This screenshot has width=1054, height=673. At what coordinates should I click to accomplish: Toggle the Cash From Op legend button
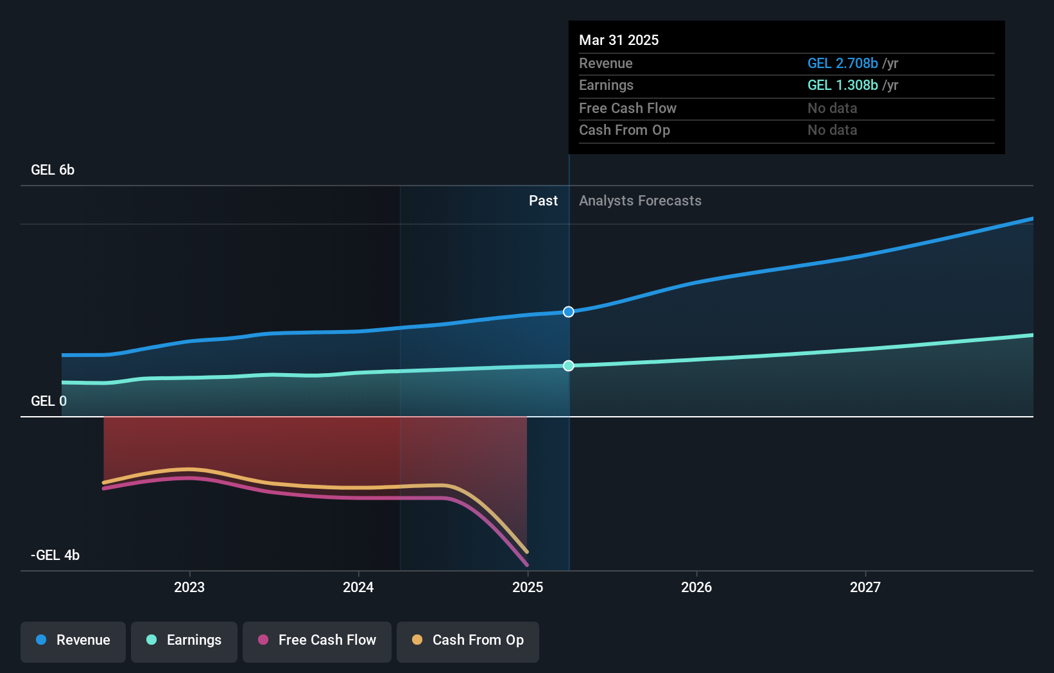tap(468, 641)
